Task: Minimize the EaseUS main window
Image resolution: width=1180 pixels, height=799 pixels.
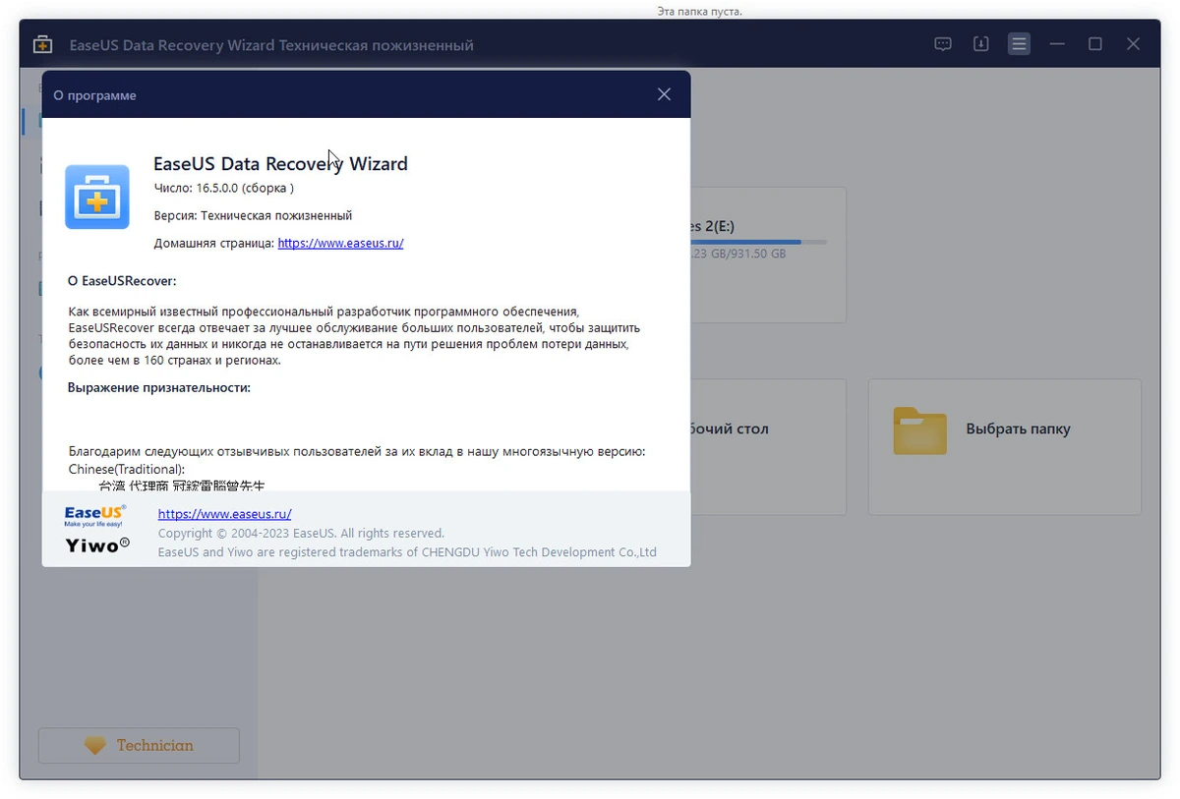Action: click(x=1057, y=44)
